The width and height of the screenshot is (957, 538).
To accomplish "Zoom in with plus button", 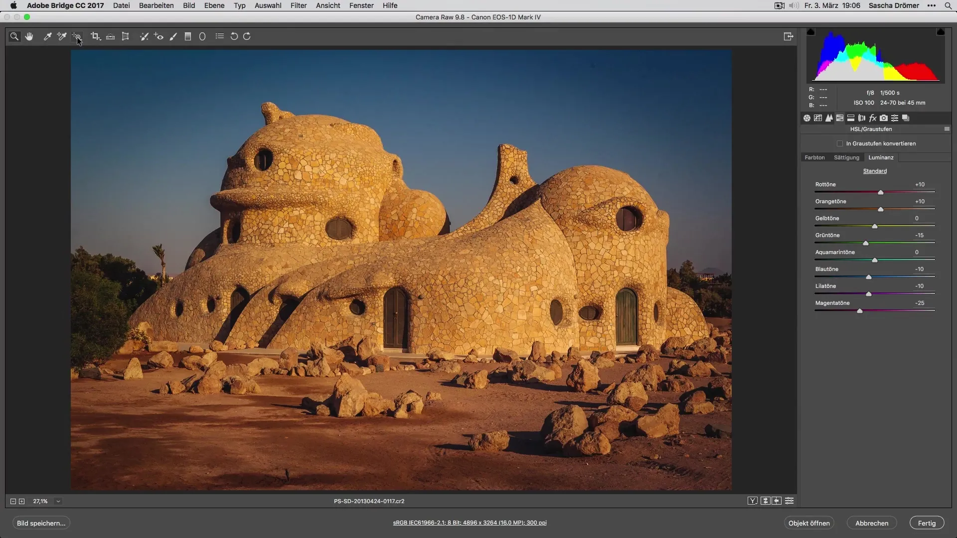I will [x=22, y=502].
